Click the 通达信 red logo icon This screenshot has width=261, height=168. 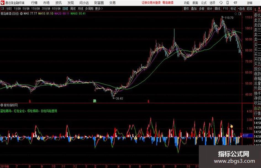[x=2, y=3]
